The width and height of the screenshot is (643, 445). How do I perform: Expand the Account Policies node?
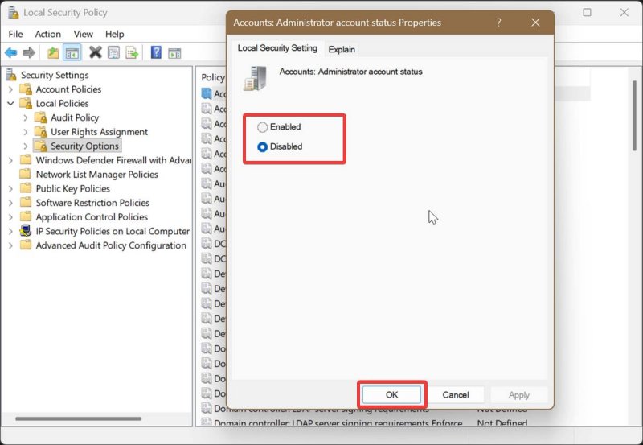click(10, 89)
